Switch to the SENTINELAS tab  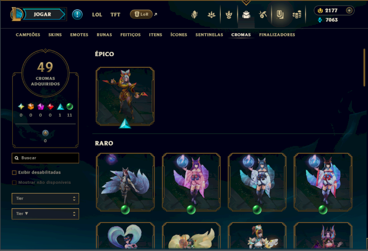pos(209,35)
